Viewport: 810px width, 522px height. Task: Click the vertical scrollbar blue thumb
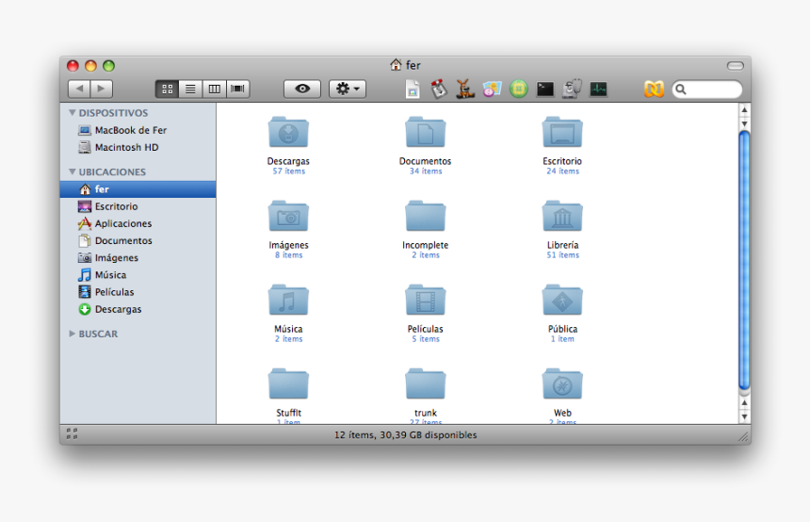click(744, 261)
